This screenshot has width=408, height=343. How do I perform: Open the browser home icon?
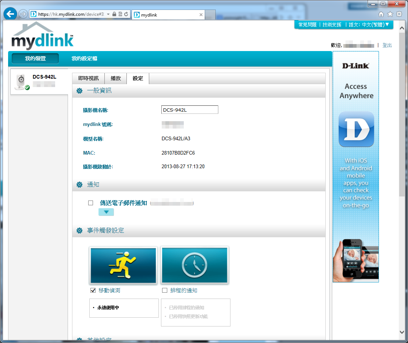coord(381,14)
